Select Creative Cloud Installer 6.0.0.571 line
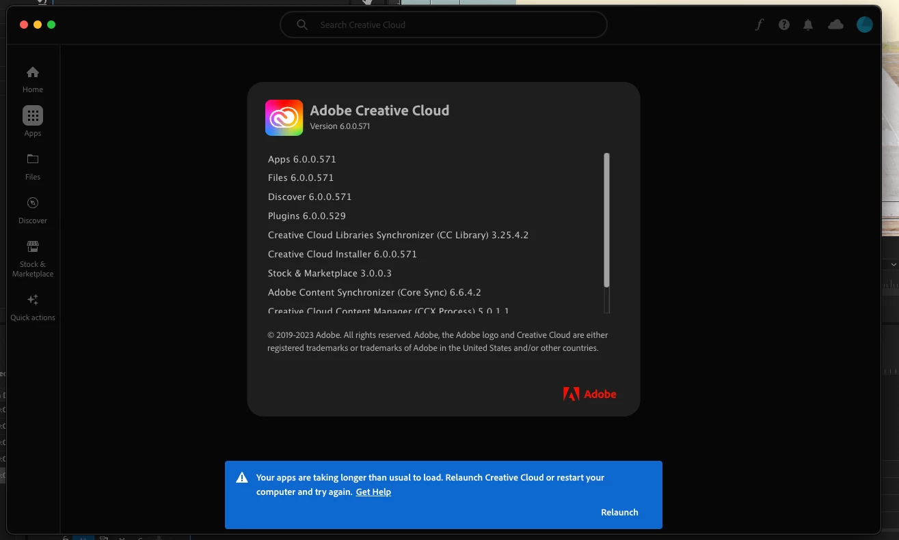 343,254
